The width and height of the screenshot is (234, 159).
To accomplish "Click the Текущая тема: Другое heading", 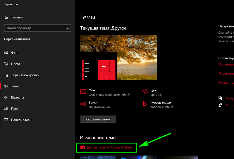I will [104, 28].
